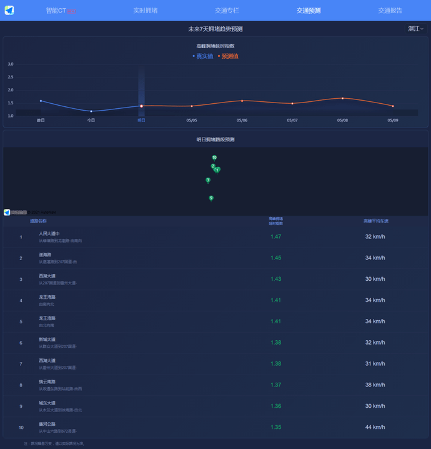The width and height of the screenshot is (431, 449).
Task: Click the 廉河公路 row ranked 10
Action: click(x=47, y=424)
